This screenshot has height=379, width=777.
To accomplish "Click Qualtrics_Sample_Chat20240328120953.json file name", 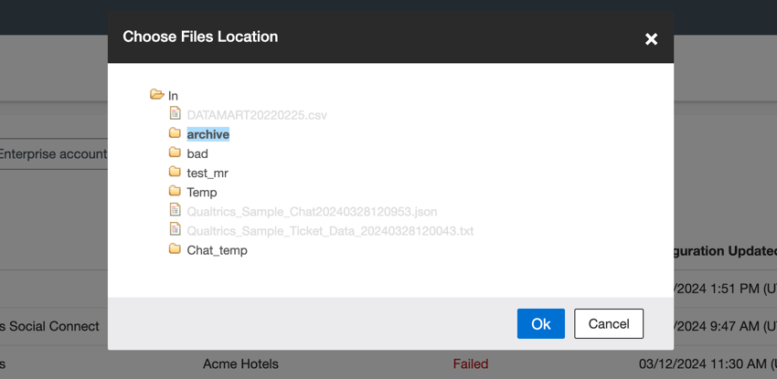I will [312, 211].
